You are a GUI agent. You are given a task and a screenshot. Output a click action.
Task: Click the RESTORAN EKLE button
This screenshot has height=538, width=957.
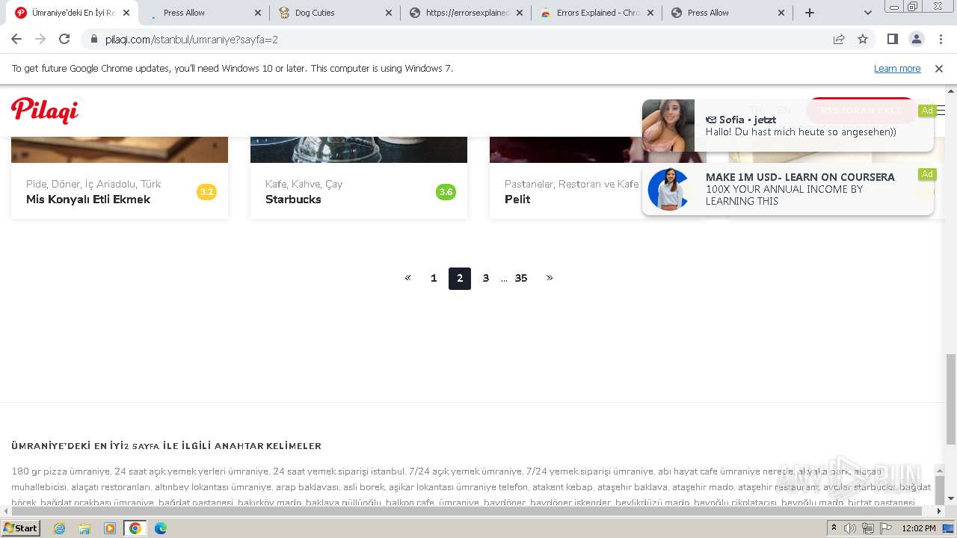click(x=861, y=111)
